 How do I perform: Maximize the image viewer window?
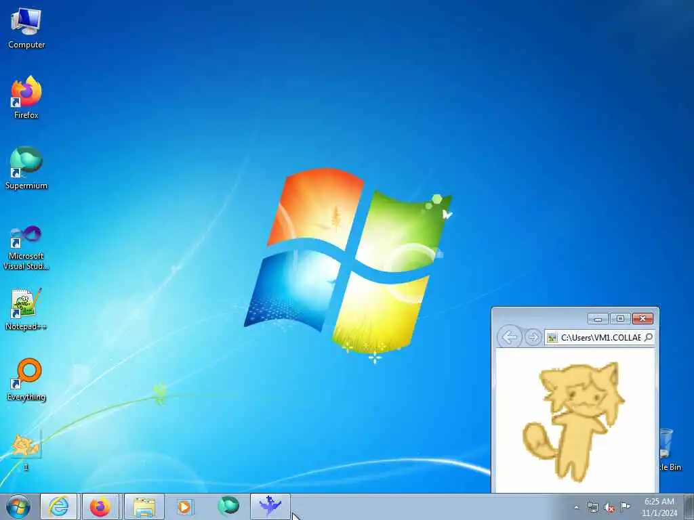coord(620,318)
